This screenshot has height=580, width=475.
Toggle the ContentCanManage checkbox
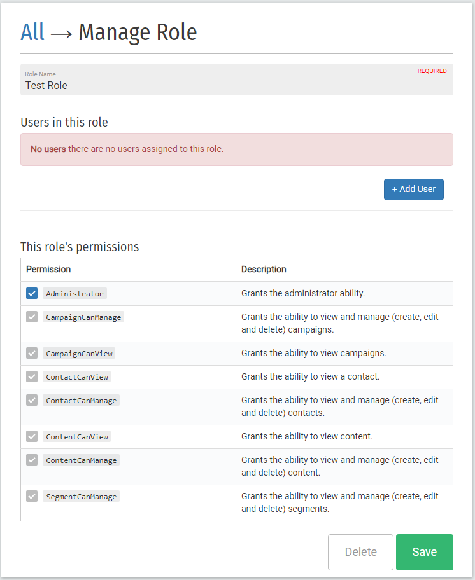point(32,460)
